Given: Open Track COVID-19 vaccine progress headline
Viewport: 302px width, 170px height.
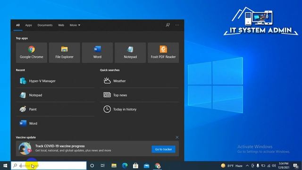Looking at the screenshot, I should coord(60,146).
